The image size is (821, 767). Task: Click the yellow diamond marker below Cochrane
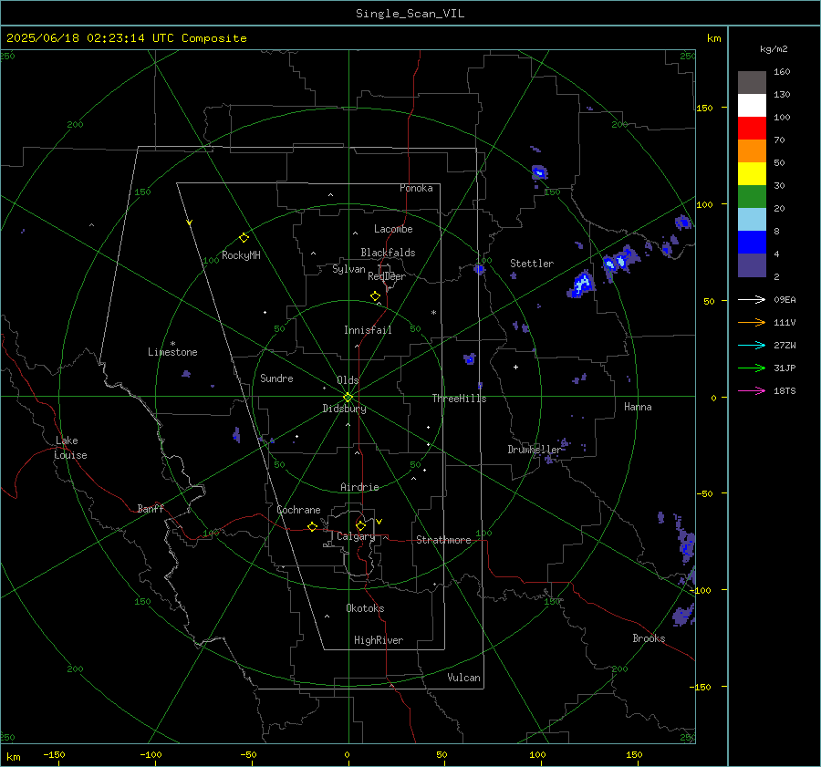click(312, 527)
